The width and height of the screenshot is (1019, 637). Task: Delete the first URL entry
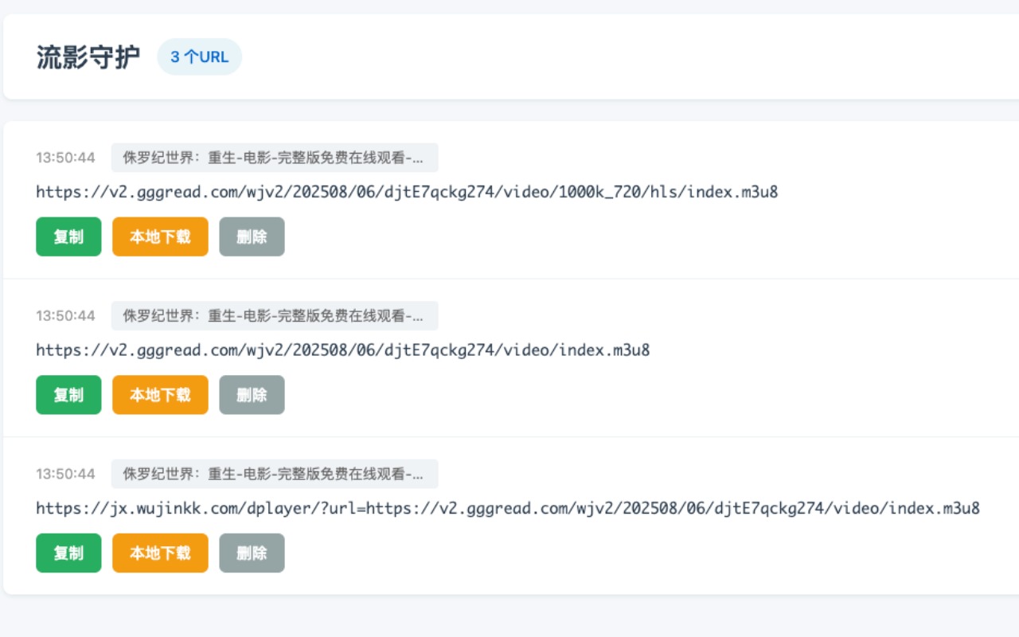pos(252,236)
